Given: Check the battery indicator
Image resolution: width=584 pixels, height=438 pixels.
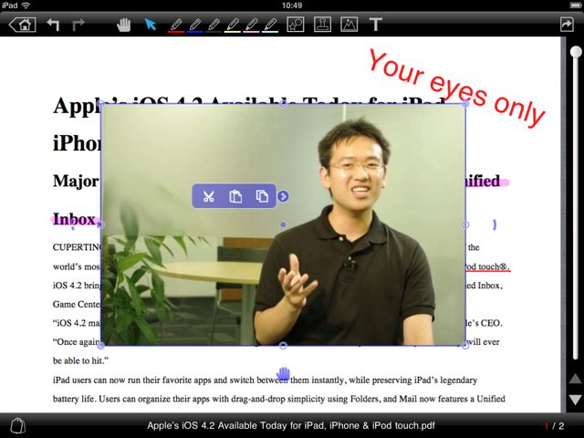Looking at the screenshot, I should [576, 5].
